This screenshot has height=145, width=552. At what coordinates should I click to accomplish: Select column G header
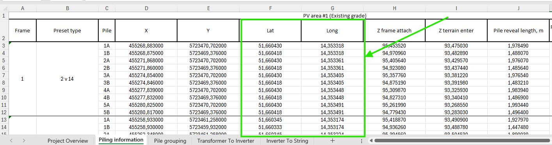[x=332, y=8]
